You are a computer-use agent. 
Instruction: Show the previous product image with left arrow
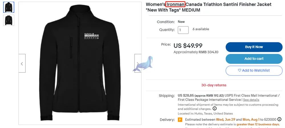pos(22,63)
